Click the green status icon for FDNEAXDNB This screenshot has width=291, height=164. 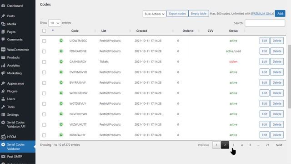point(61,51)
